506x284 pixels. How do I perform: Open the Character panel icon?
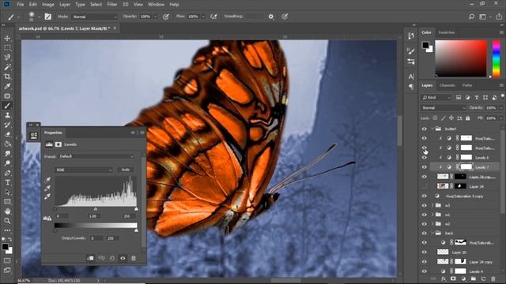(x=411, y=77)
